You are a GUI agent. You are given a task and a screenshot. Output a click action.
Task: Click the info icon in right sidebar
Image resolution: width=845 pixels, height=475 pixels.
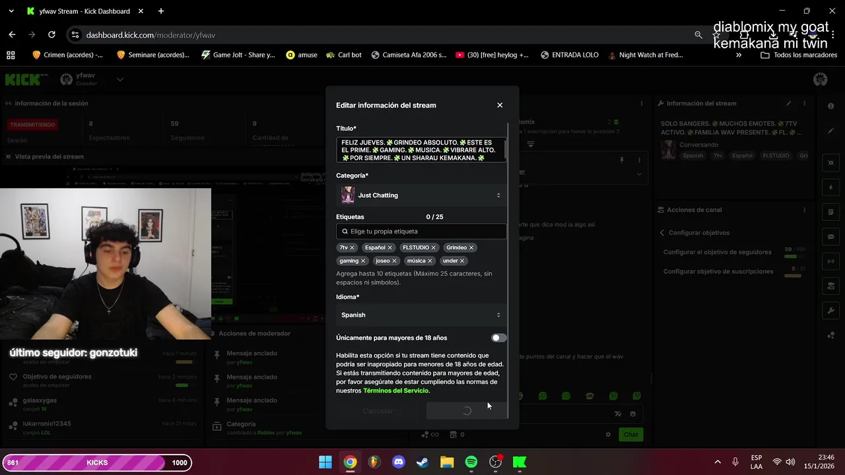click(x=831, y=106)
